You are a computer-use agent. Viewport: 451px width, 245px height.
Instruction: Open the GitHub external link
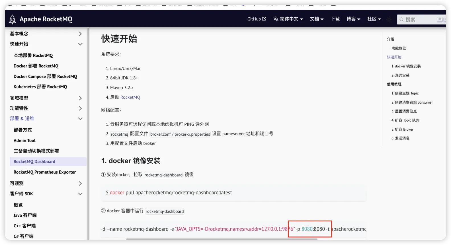[257, 19]
